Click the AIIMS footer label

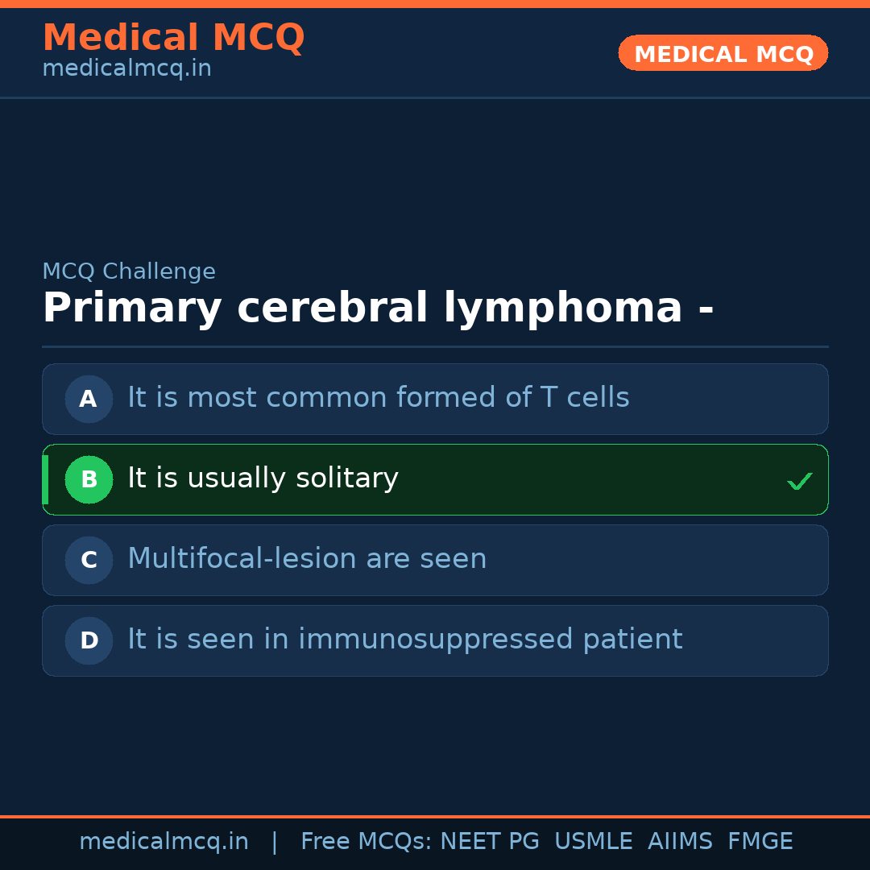point(680,842)
